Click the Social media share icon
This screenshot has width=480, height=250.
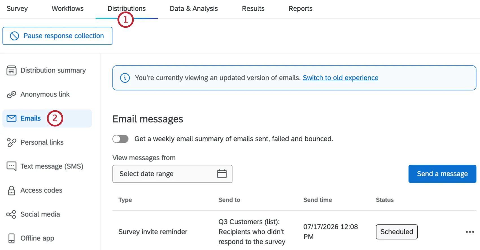tap(11, 214)
